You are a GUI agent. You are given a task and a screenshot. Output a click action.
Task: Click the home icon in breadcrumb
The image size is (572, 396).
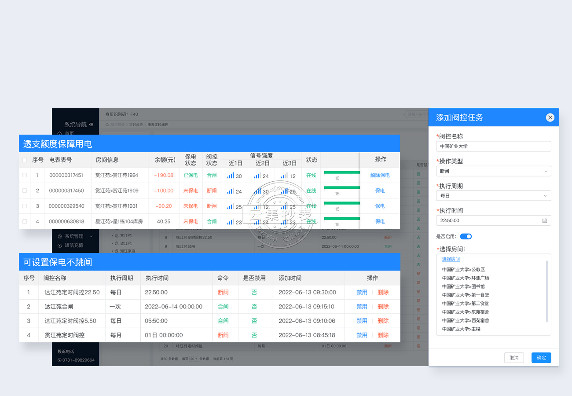pyautogui.click(x=107, y=125)
